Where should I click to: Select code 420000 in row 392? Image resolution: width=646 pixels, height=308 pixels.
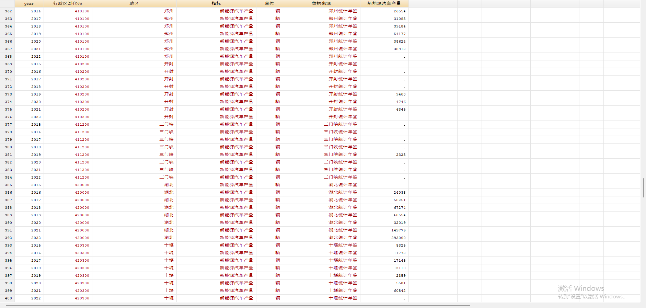[82, 238]
